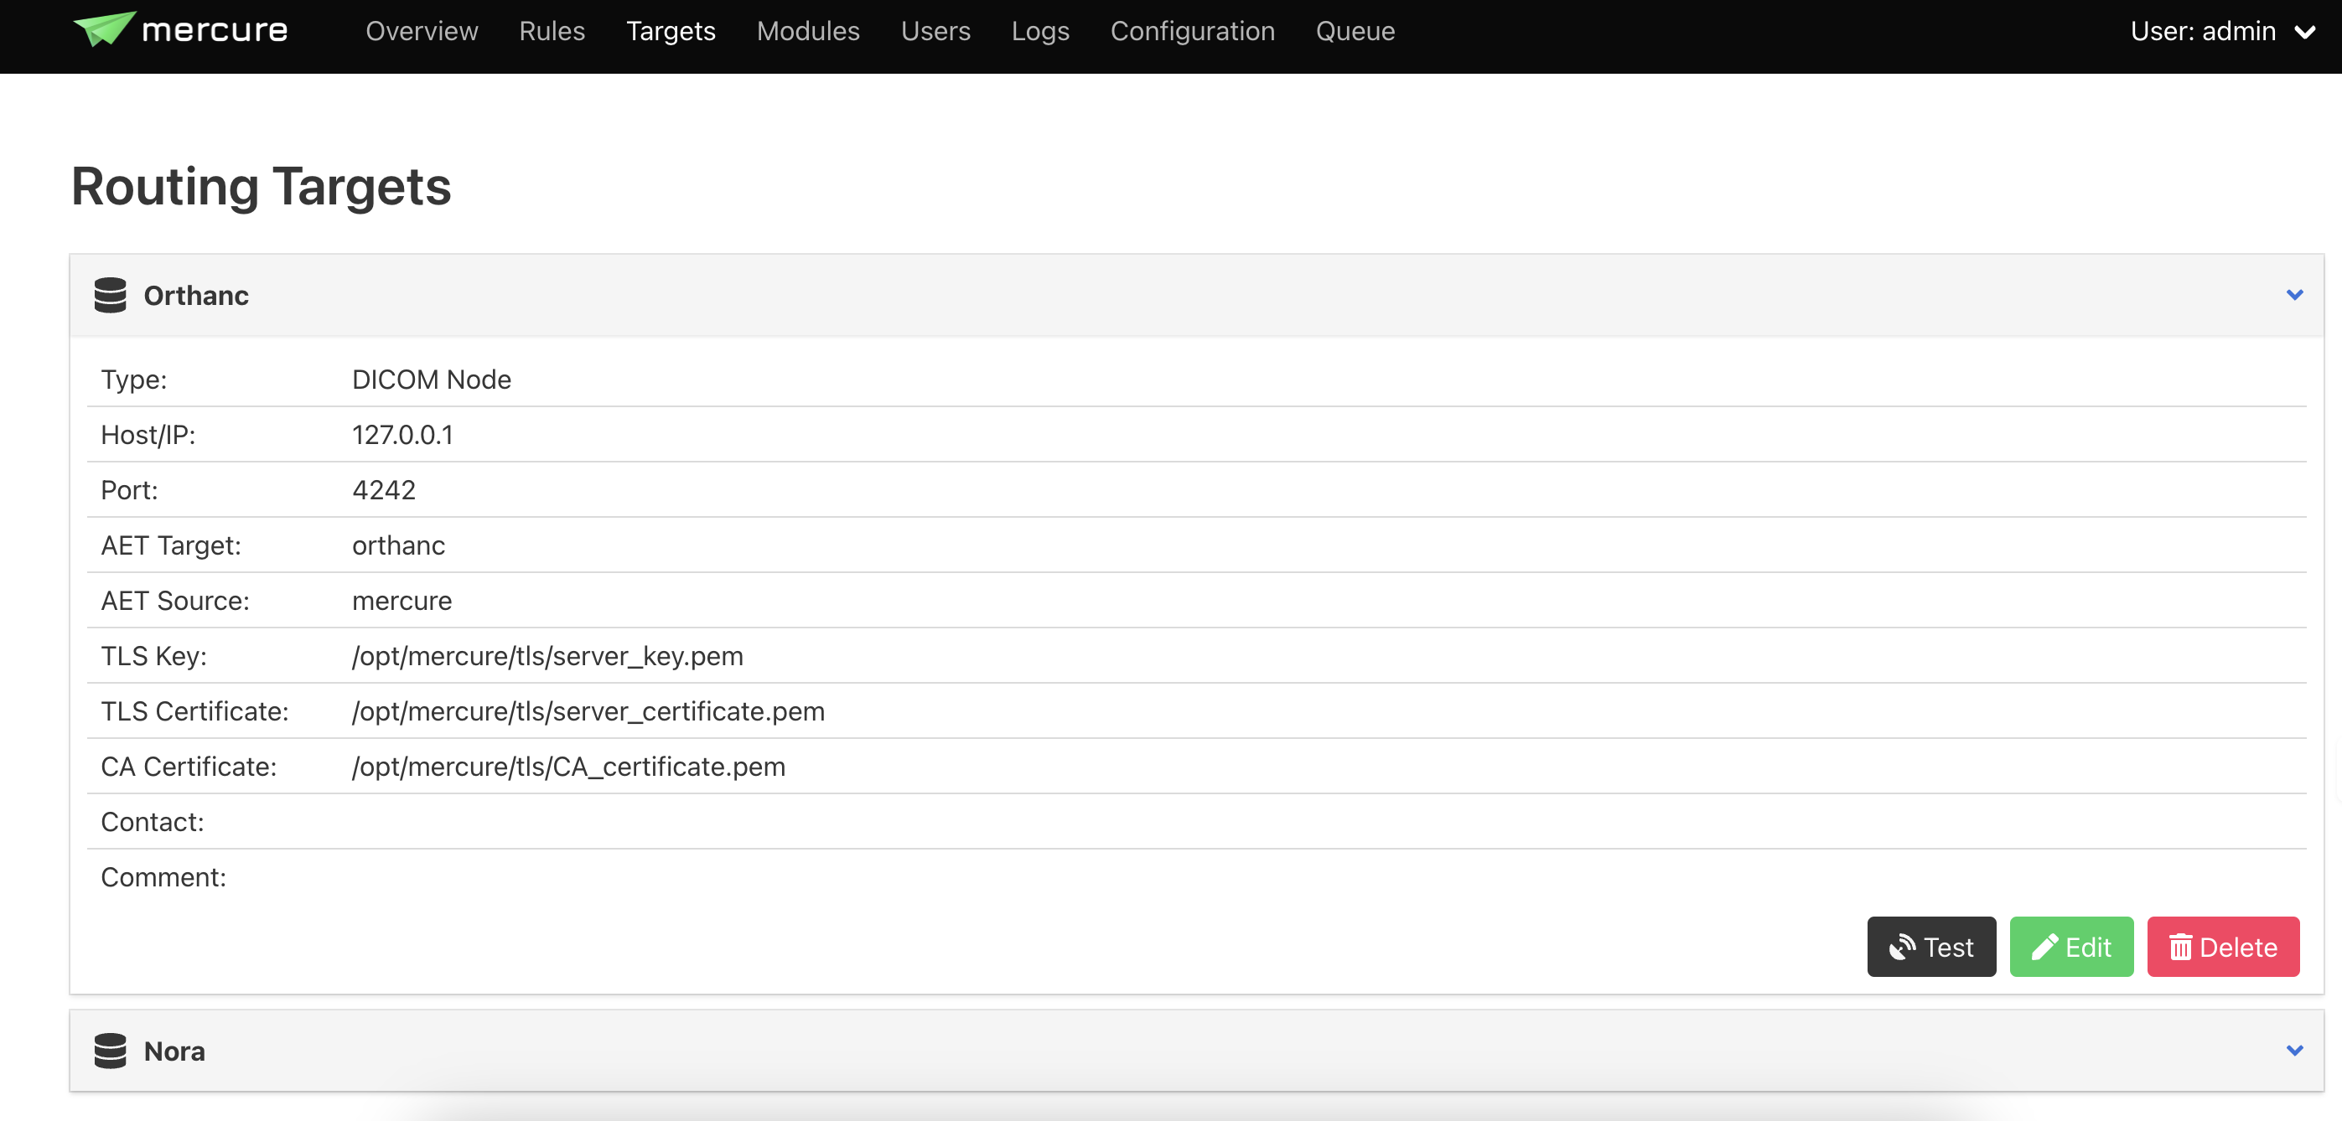Click the mercure brand name link
The image size is (2342, 1121).
[215, 30]
